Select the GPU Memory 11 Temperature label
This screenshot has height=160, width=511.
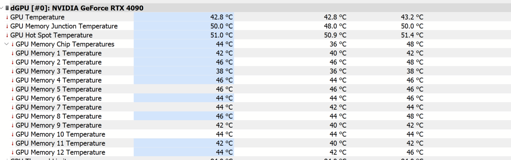coord(60,143)
